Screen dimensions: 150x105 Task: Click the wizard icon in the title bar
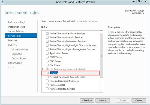3,2
